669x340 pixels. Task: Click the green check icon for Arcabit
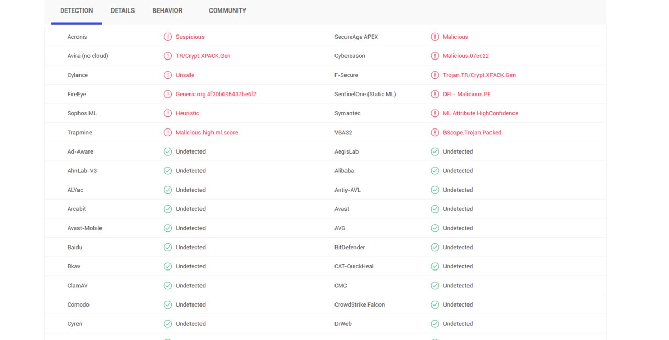[168, 209]
